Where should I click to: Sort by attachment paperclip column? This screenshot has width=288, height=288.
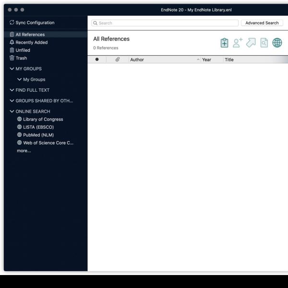118,60
